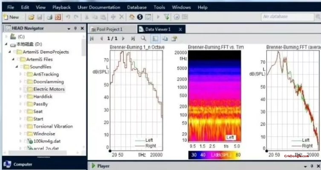Open the User Documentation menu

[x=99, y=7]
